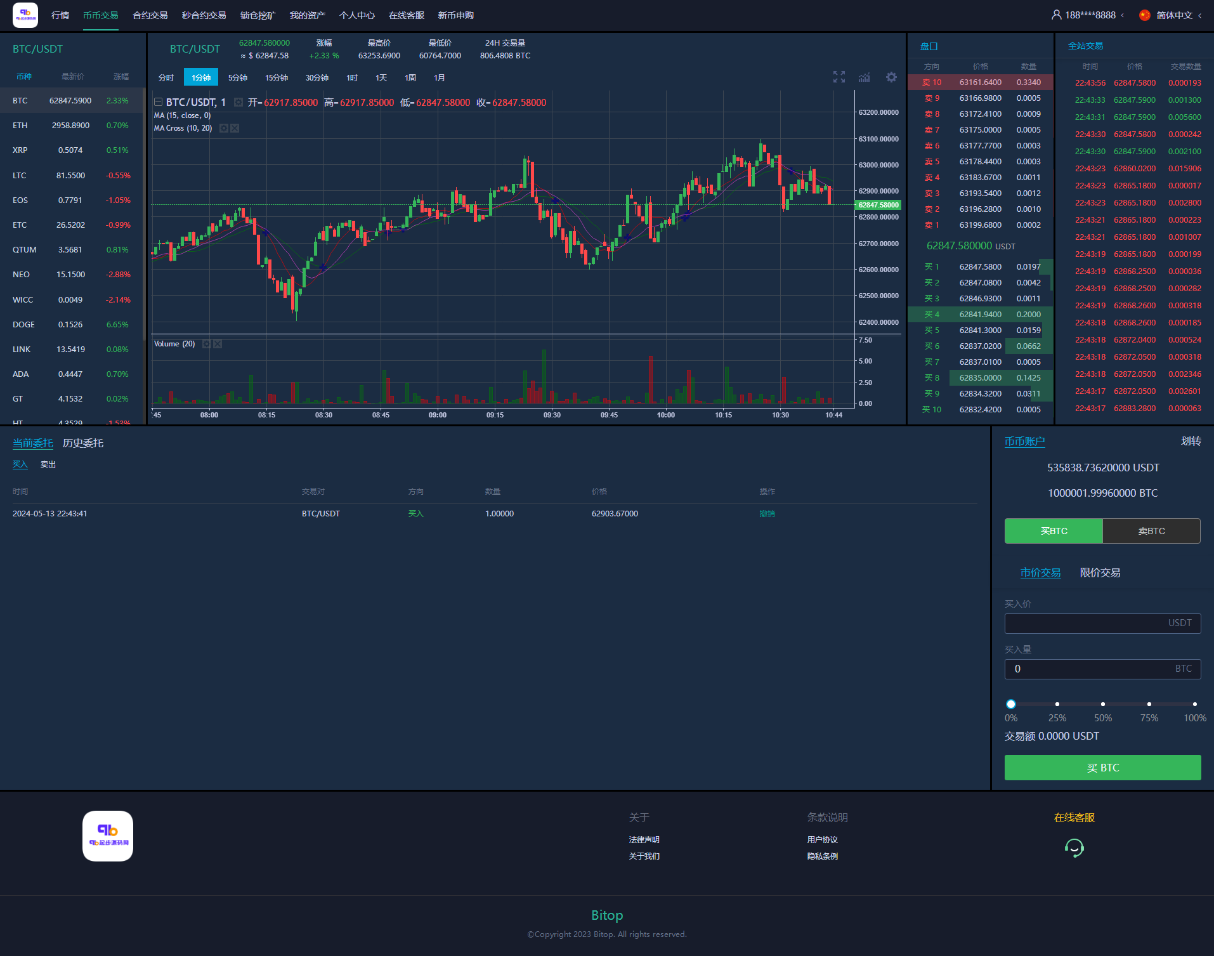Sort the coin list by 涨幅 header
1214x956 pixels.
pyautogui.click(x=121, y=76)
